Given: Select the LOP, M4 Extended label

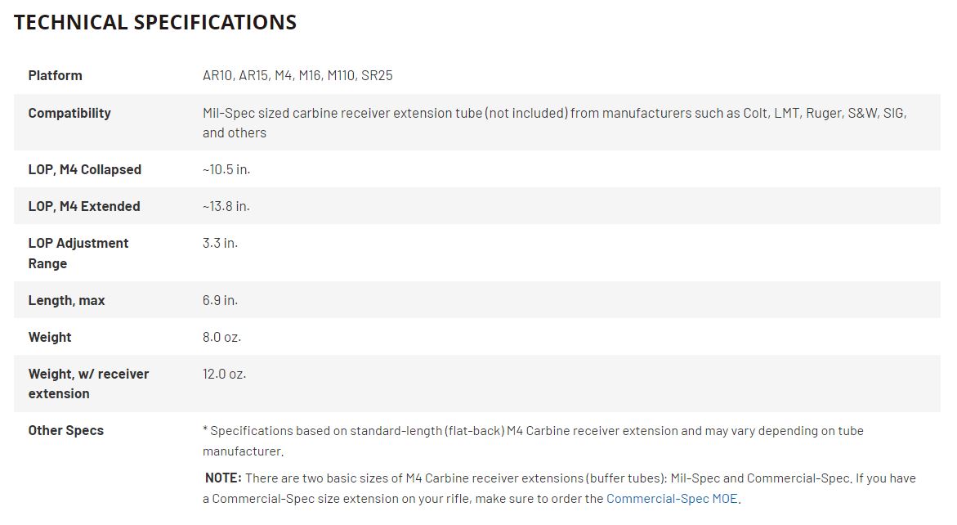Looking at the screenshot, I should click(84, 206).
